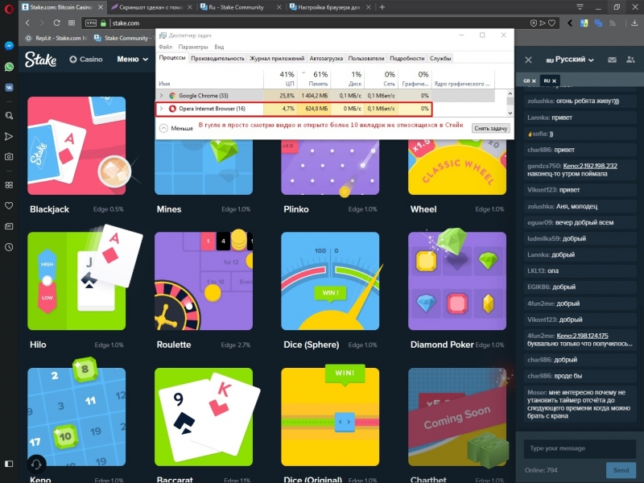
Task: Toggle the sidebar panel icon at bottom left
Action: coord(9,464)
